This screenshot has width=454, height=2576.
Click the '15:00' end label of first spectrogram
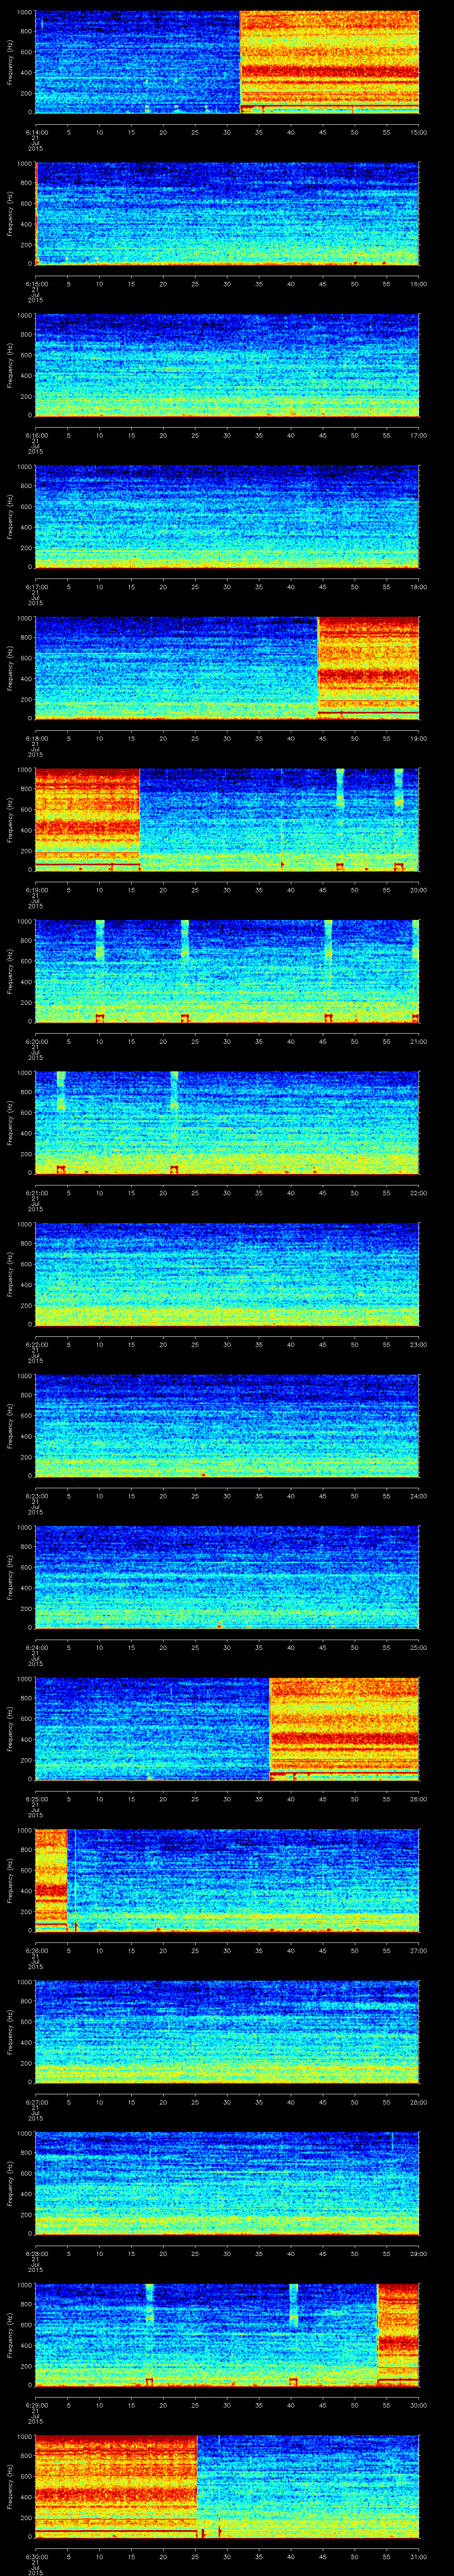(418, 132)
